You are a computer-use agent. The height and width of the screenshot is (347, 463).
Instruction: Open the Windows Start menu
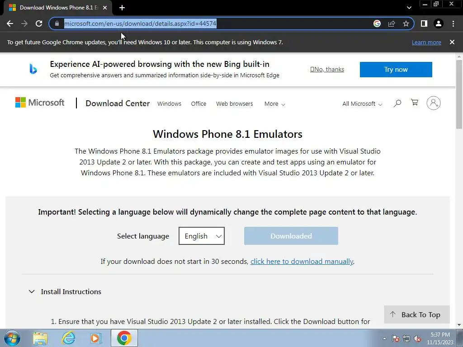point(12,338)
